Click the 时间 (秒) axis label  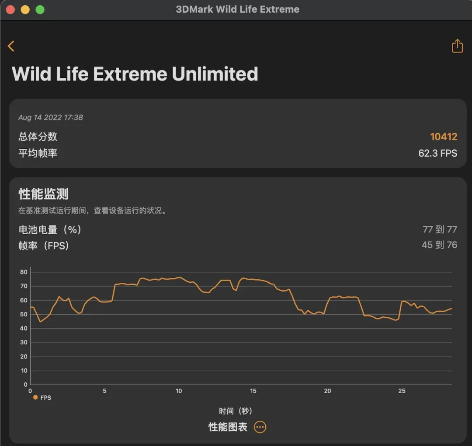236,411
